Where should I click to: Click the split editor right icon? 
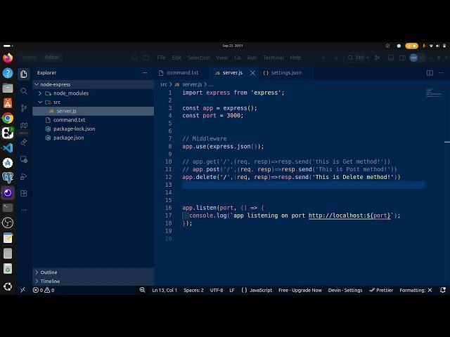click(x=430, y=73)
